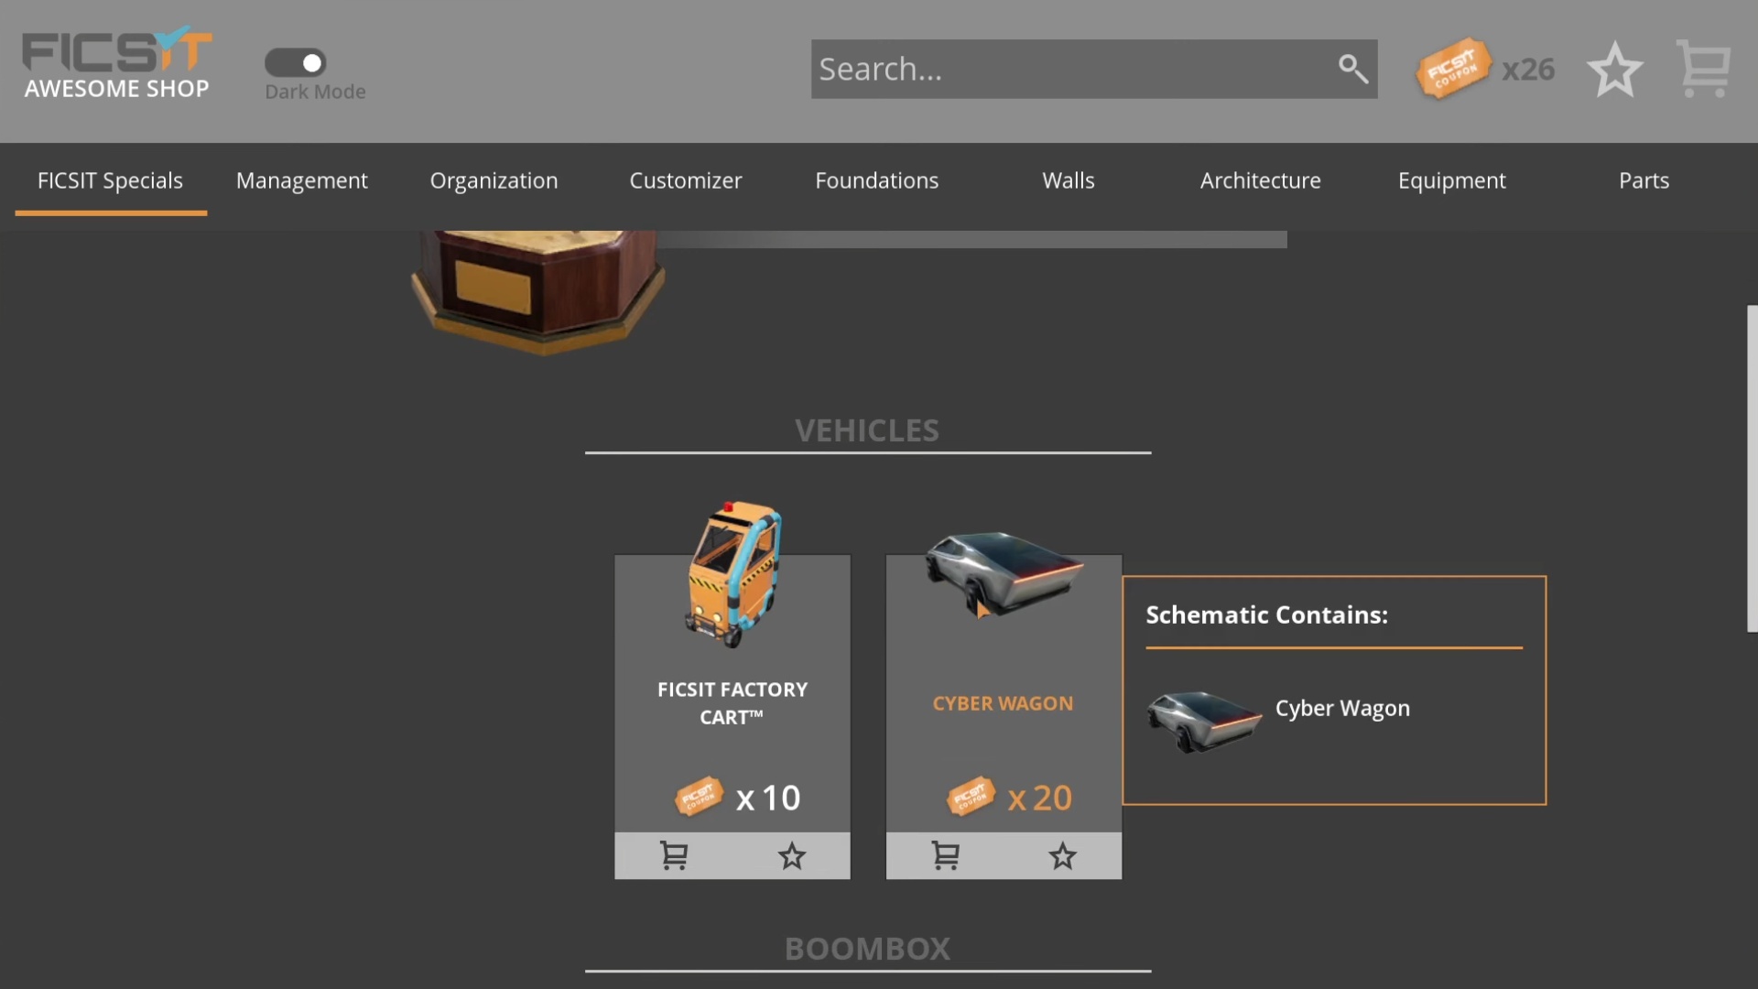Image resolution: width=1758 pixels, height=989 pixels.
Task: Click the star/favorites icon in top-right
Action: pyautogui.click(x=1614, y=69)
